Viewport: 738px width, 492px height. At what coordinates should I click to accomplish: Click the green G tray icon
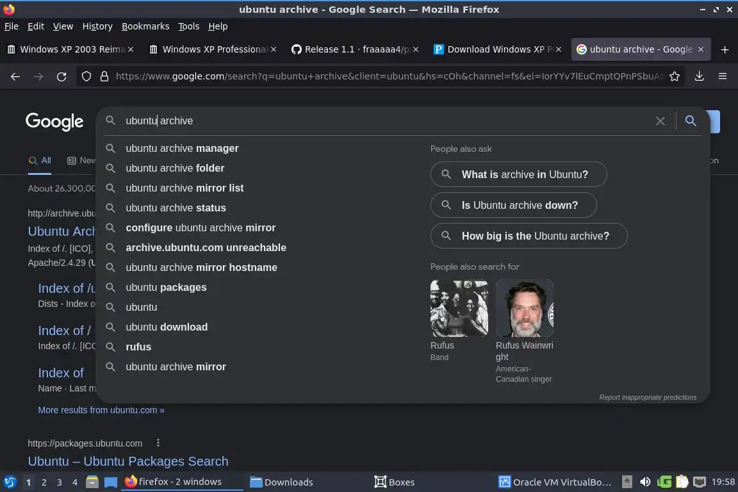[x=664, y=482]
